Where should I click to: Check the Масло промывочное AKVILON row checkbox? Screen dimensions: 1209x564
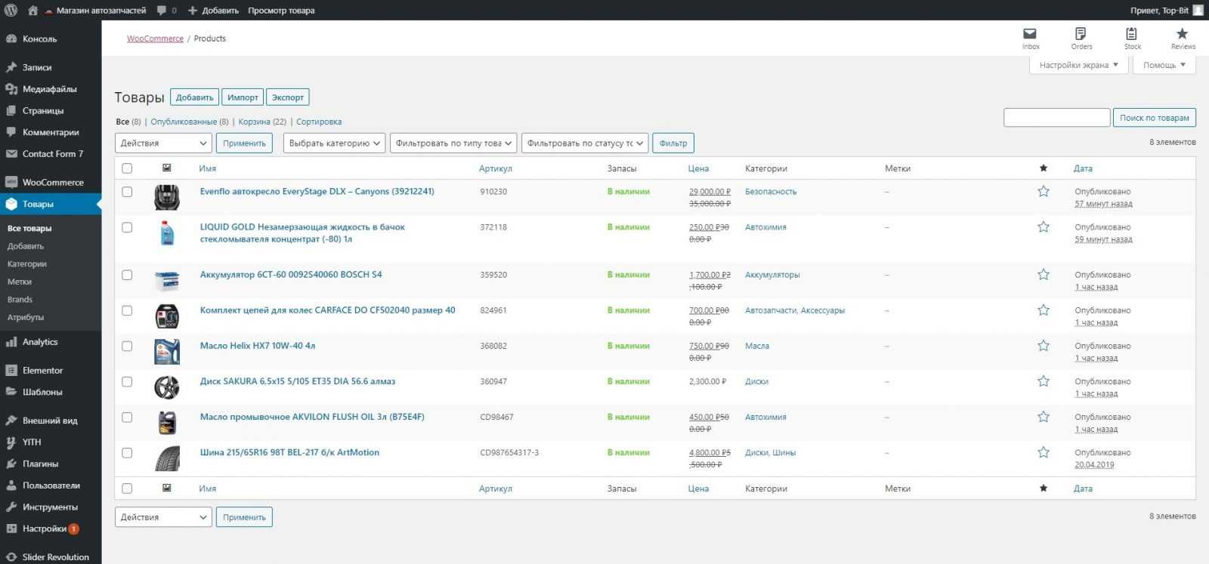click(x=127, y=417)
